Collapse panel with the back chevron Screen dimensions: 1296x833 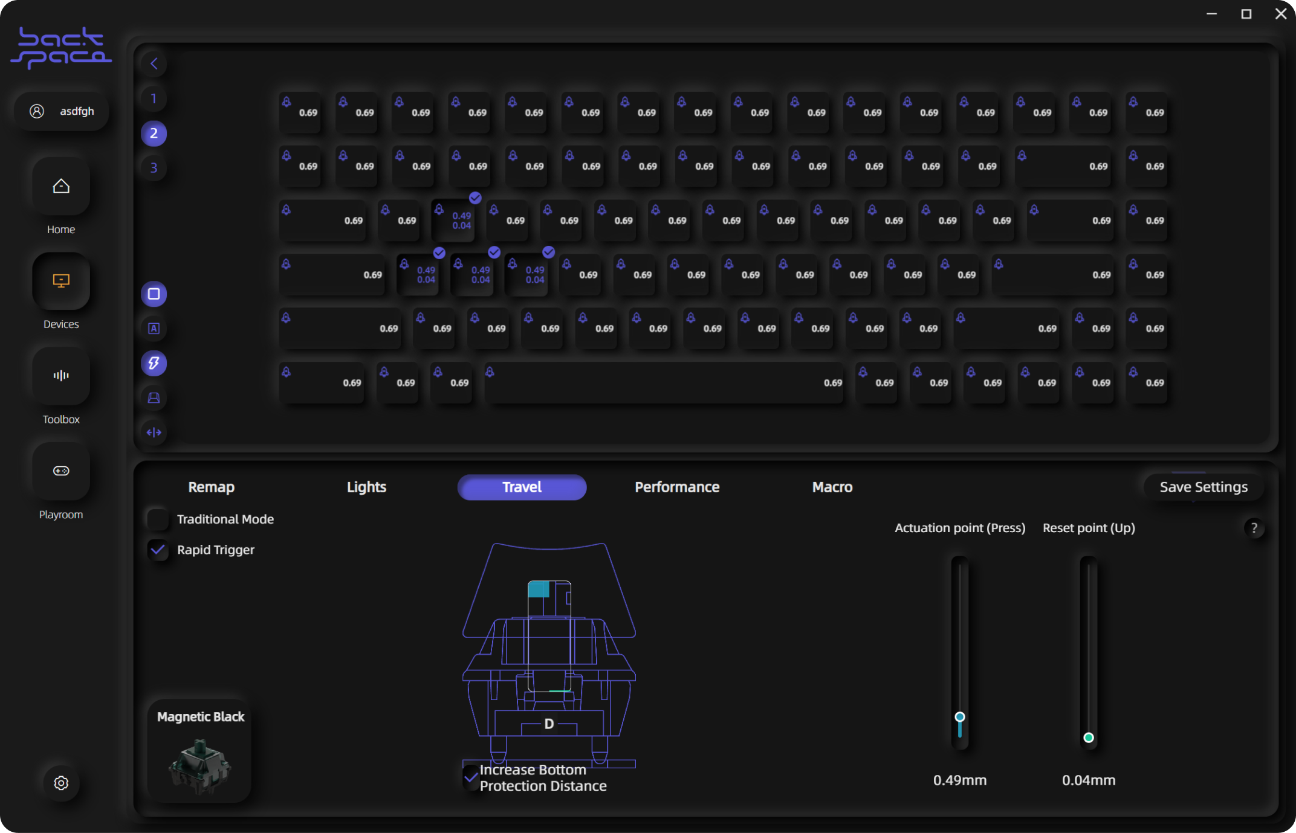[x=154, y=63]
